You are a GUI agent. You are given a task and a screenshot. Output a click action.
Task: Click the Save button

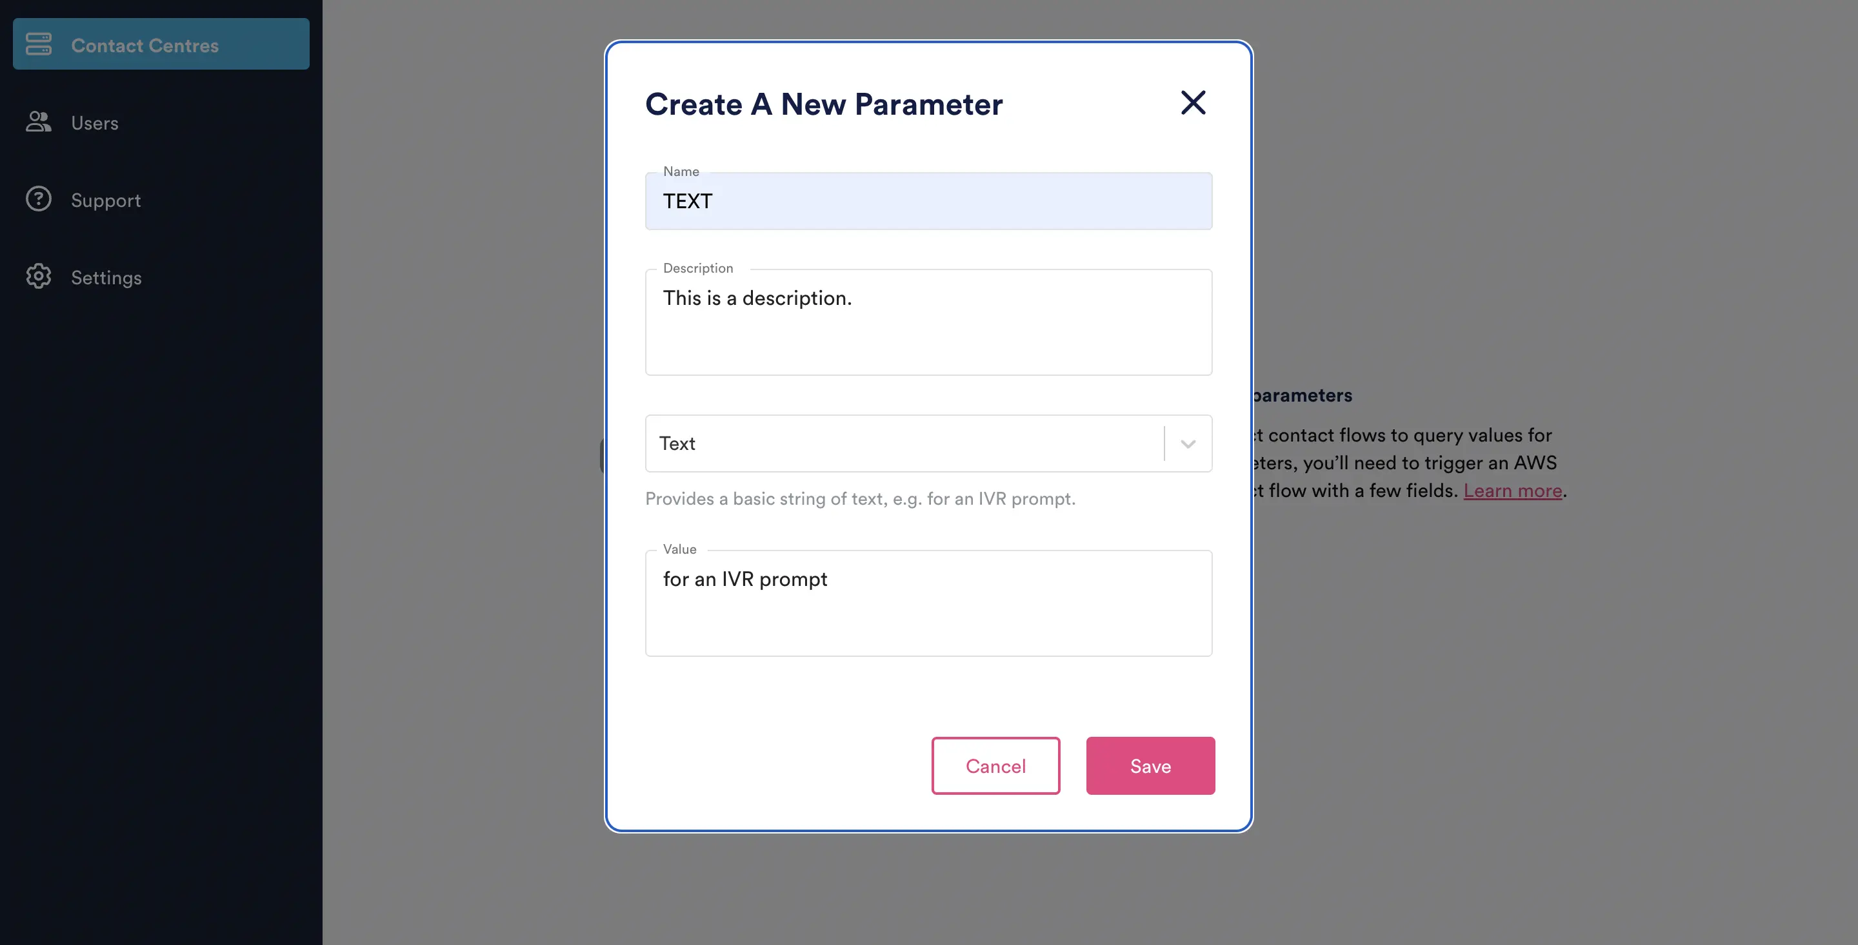tap(1150, 765)
